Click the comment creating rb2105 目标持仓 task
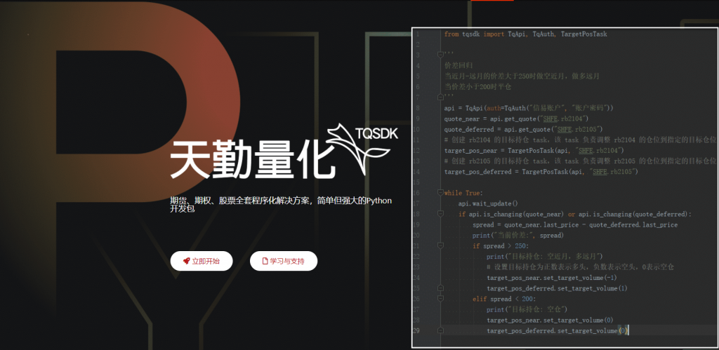The image size is (719, 350). point(581,161)
